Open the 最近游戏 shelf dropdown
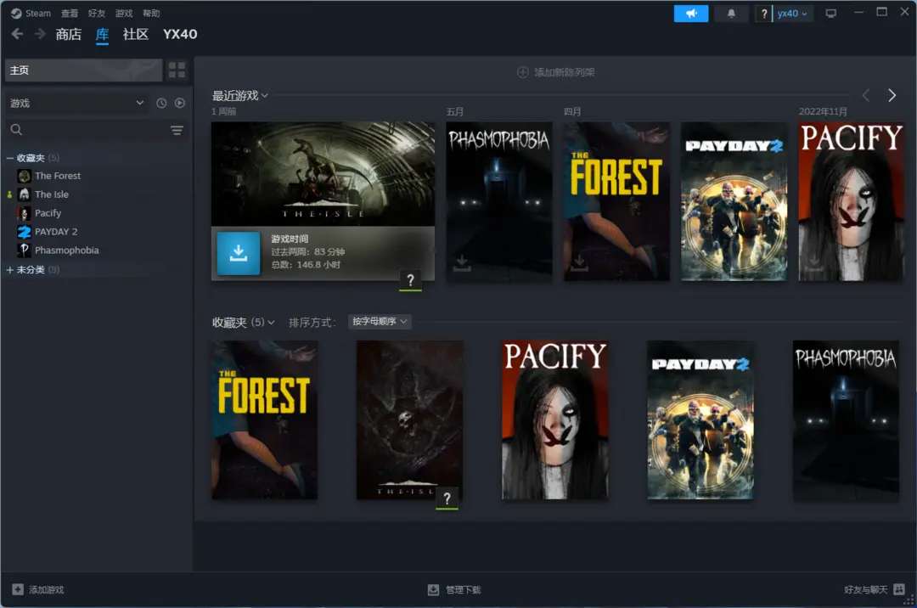This screenshot has width=917, height=608. pos(239,95)
